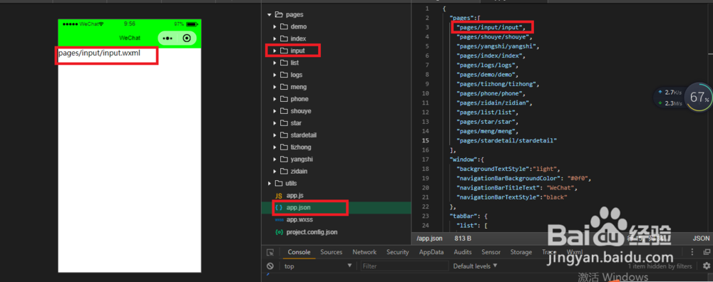713x282 pixels.
Task: Click the devtools more options dots
Action: point(692,252)
